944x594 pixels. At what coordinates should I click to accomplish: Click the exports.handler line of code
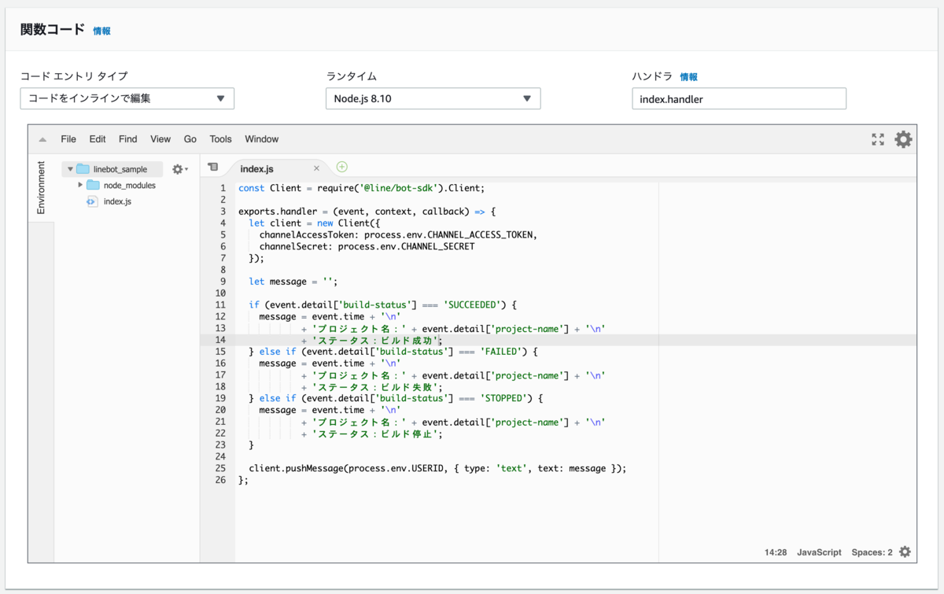367,212
